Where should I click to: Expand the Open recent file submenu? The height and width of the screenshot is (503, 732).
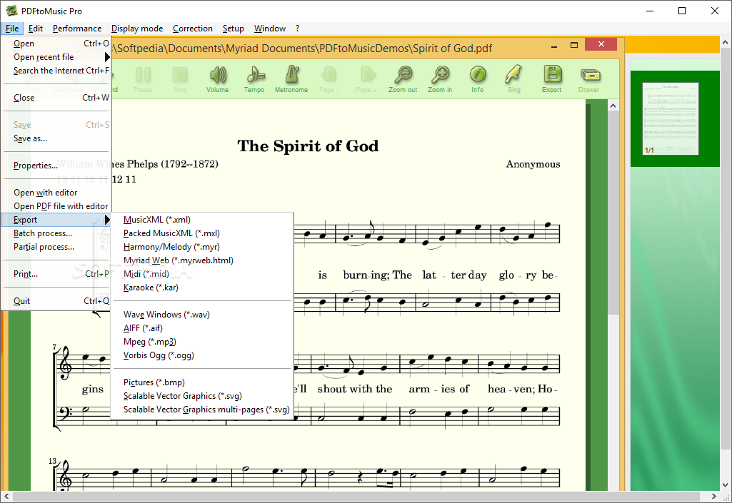pos(56,57)
